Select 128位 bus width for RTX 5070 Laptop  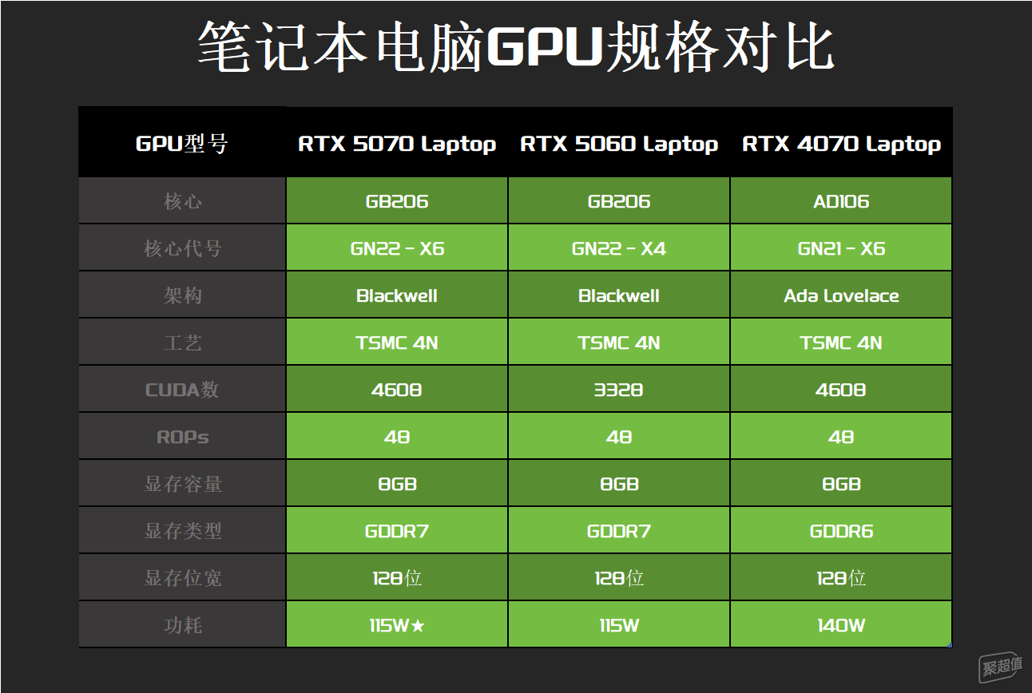point(397,578)
